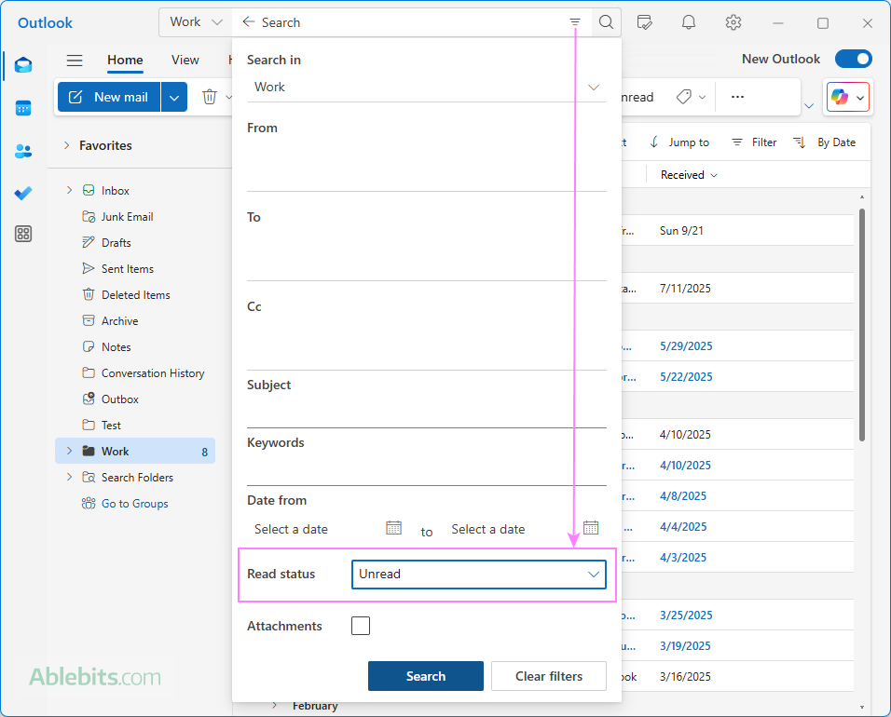Open the Date from calendar picker icon

click(393, 528)
